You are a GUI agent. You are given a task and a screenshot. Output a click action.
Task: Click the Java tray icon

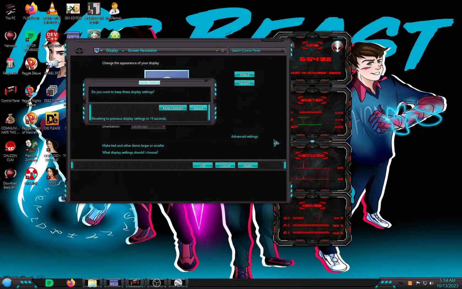tap(410, 283)
